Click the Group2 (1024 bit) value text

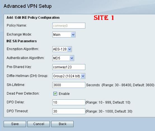click(67, 76)
